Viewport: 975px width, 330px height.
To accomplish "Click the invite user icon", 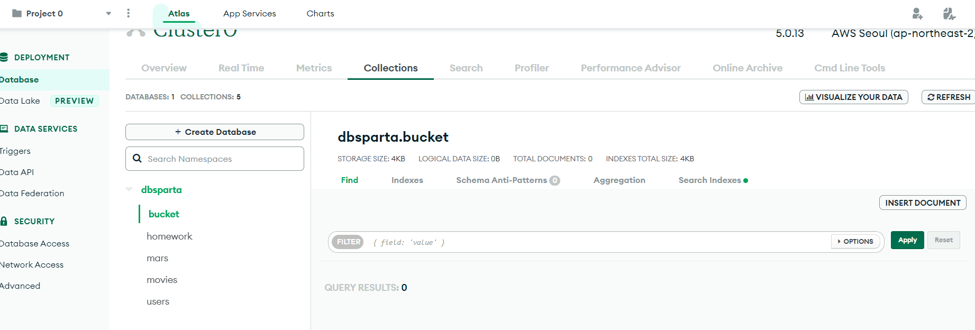I will coord(917,14).
